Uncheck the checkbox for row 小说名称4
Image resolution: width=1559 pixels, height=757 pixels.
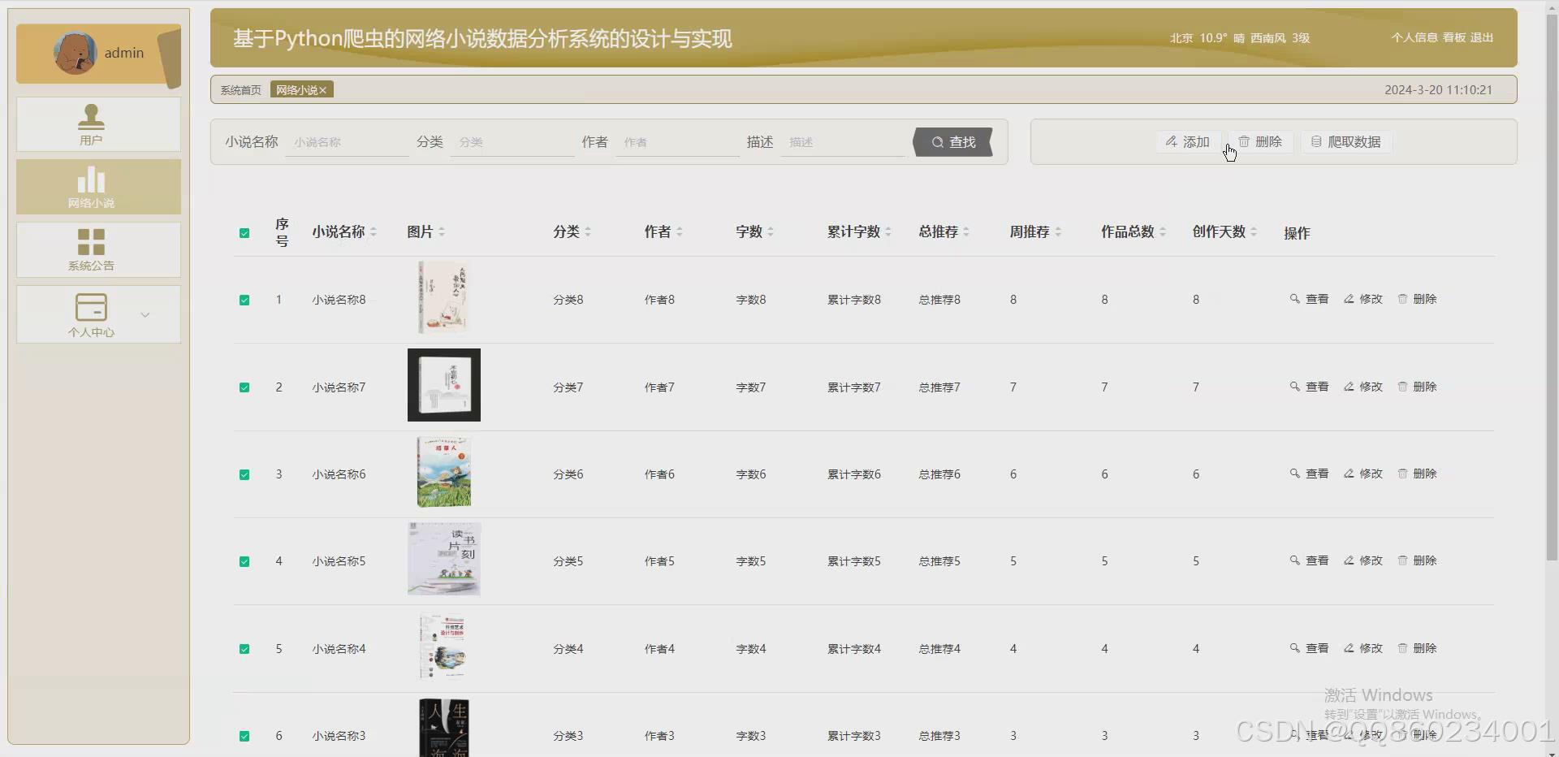[x=244, y=649]
